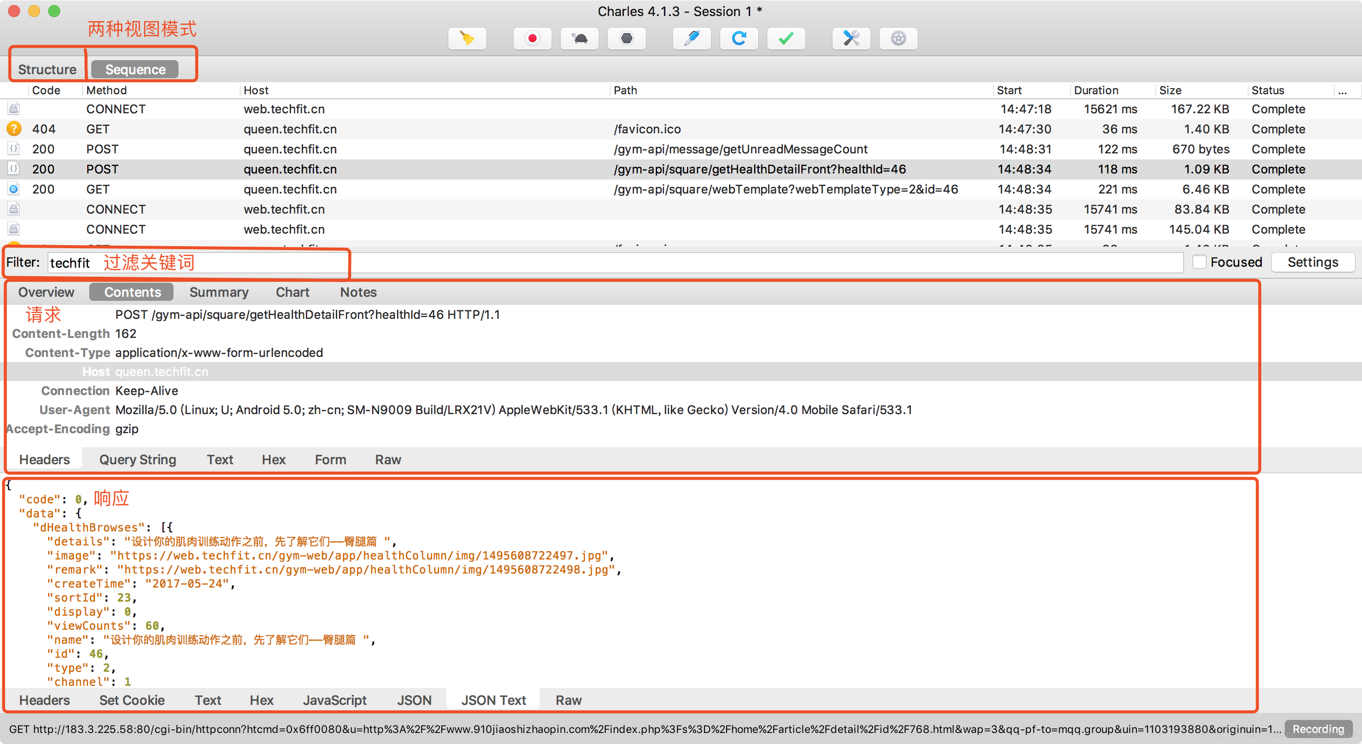
Task: Click the blue repeat request icon
Action: [x=739, y=39]
